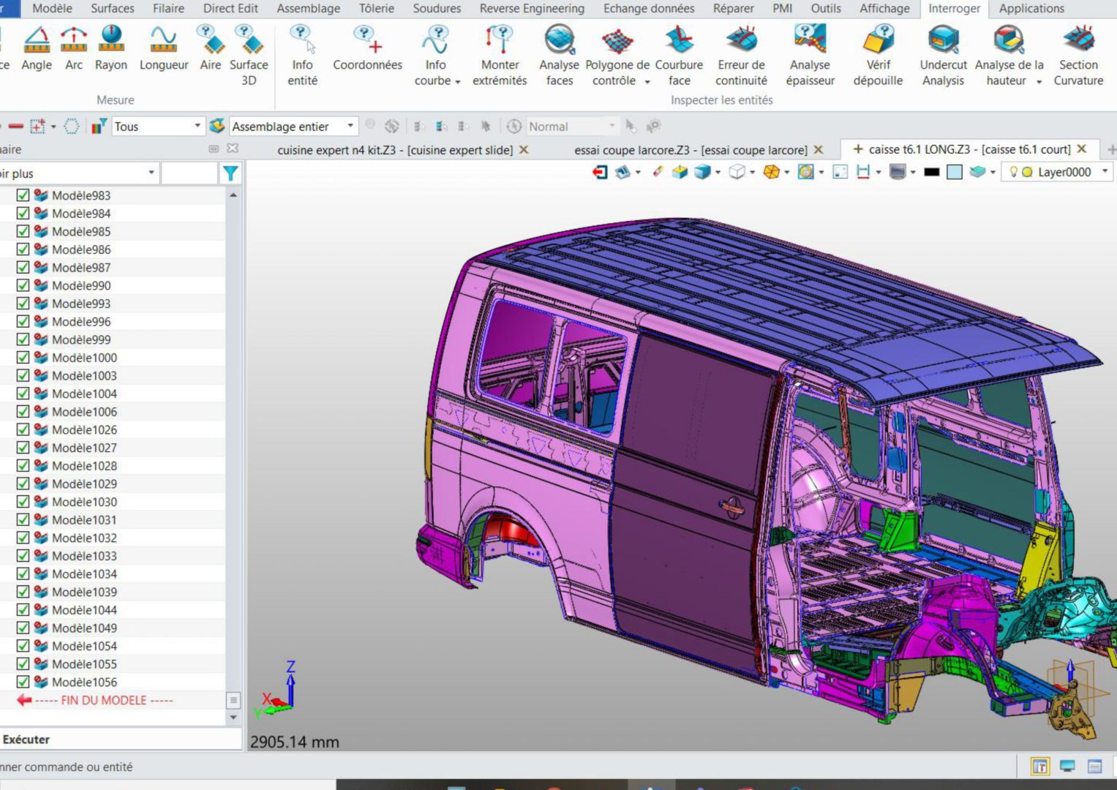
Task: Click the red minus icon in selection toolbar
Action: [x=15, y=127]
